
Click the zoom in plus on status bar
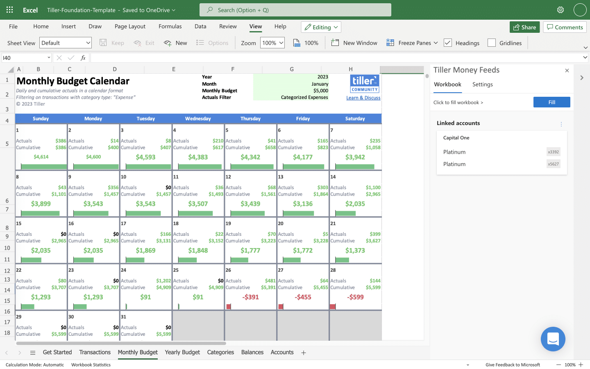pos(581,364)
